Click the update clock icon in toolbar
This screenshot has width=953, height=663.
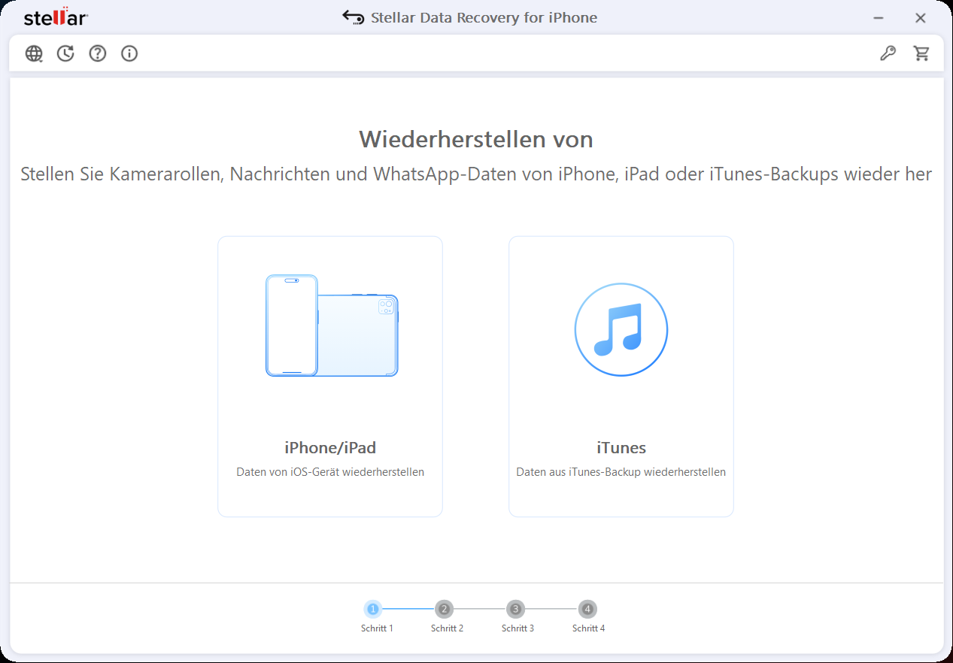click(65, 53)
